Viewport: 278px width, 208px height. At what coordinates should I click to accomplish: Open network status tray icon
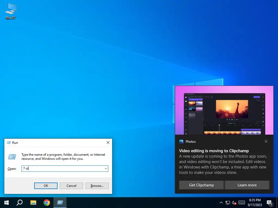click(x=228, y=203)
